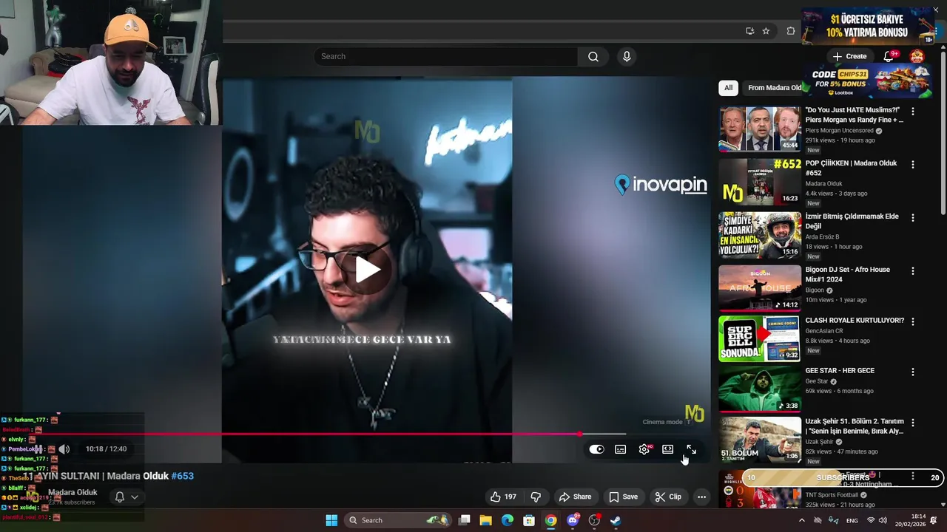Open the browser extensions puzzle icon
Viewport: 947px width, 532px height.
[x=791, y=31]
